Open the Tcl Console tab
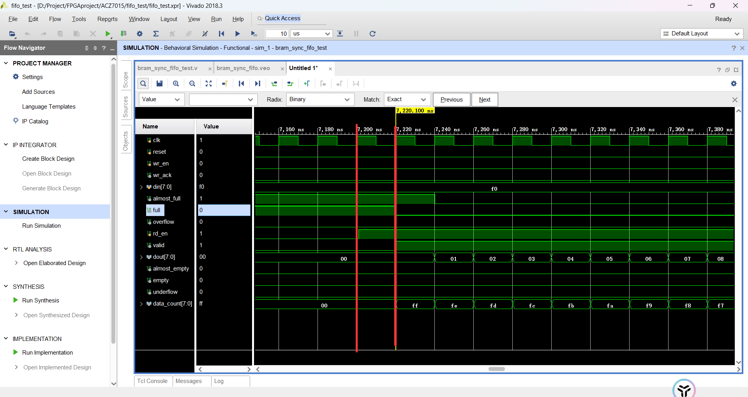This screenshot has height=397, width=748. pyautogui.click(x=152, y=381)
